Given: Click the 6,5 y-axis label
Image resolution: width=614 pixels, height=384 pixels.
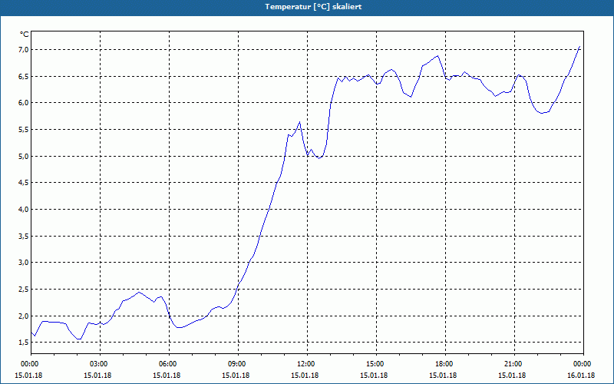Looking at the screenshot, I should pyautogui.click(x=24, y=76).
